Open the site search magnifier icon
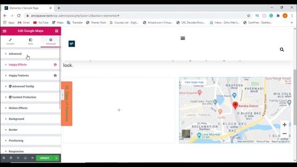Screen dimensions: 297x167 tap(282, 50)
